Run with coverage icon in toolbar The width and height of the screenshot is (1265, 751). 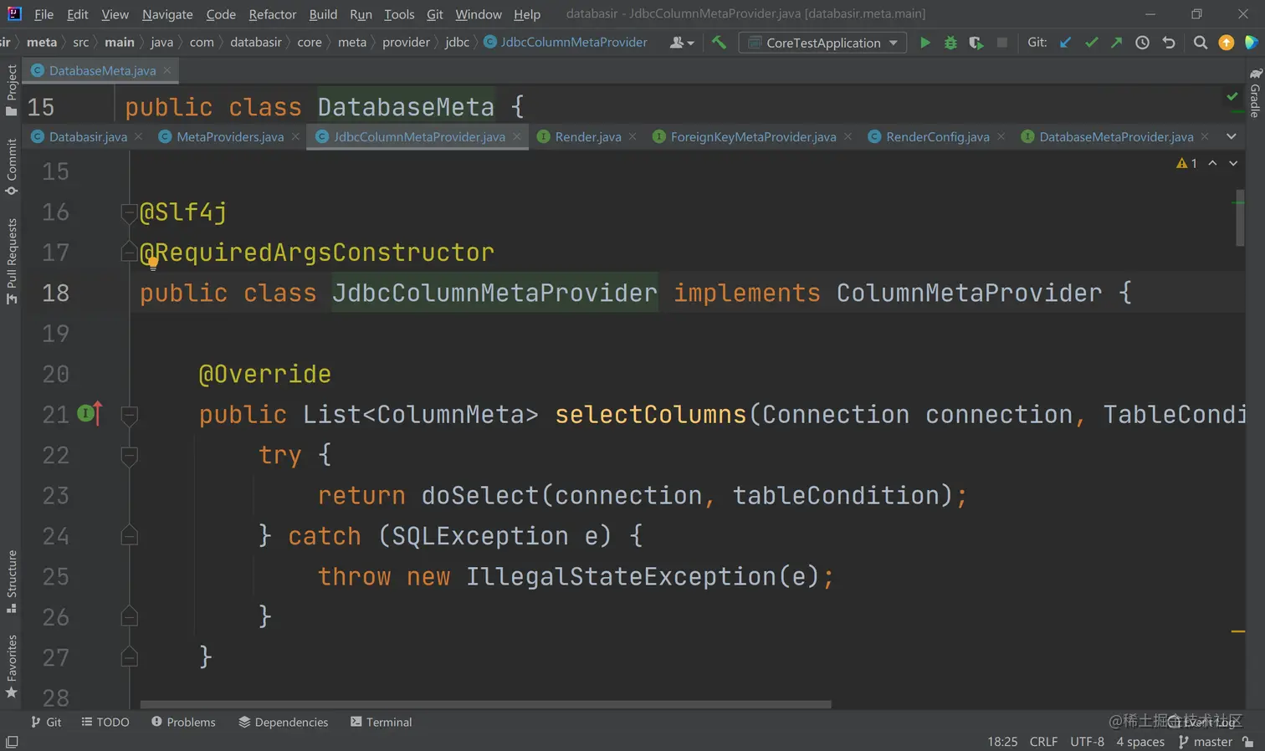click(x=976, y=43)
